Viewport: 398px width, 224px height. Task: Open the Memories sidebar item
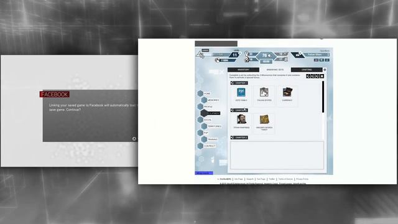(x=210, y=100)
